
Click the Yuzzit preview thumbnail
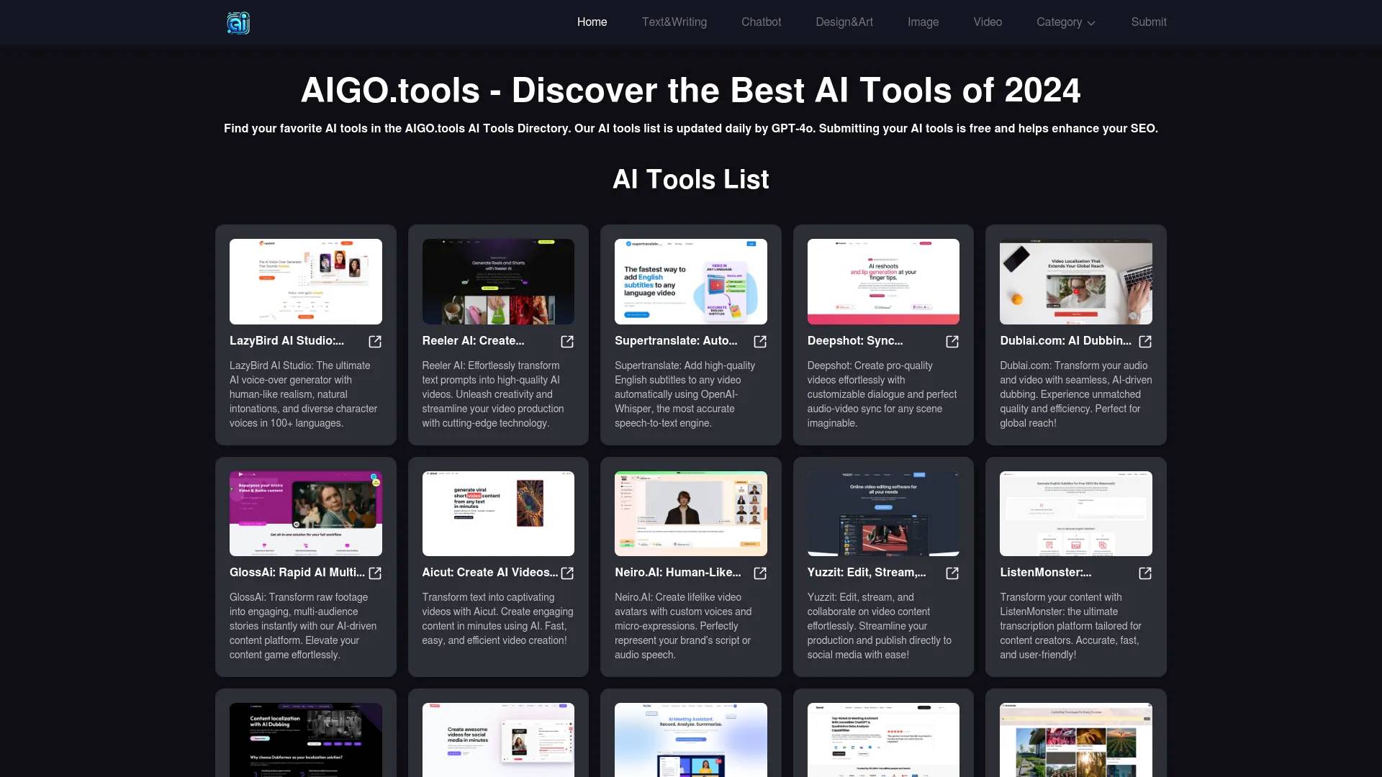point(883,514)
